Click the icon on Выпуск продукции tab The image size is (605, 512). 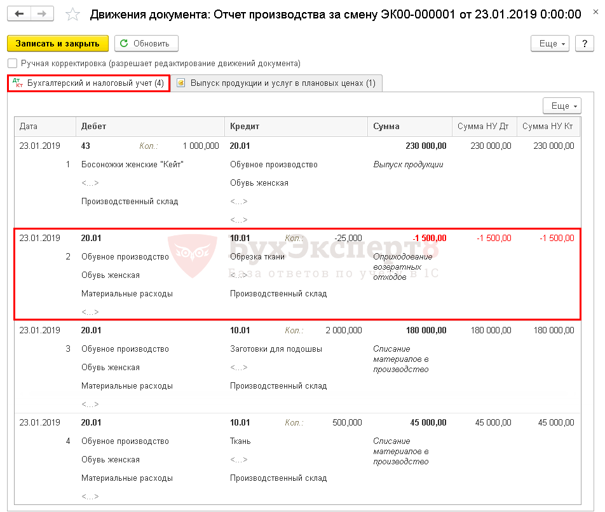[181, 83]
